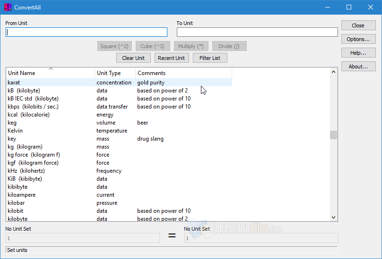The image size is (382, 259).
Task: Close the ConvertAll window via title bar X
Action: pos(371,7)
